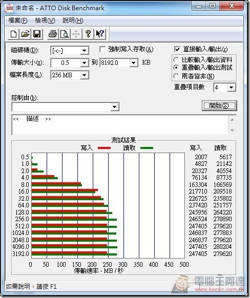Enable 強制寫入存取 checkbox
This screenshot has width=250, height=298.
(x=102, y=50)
